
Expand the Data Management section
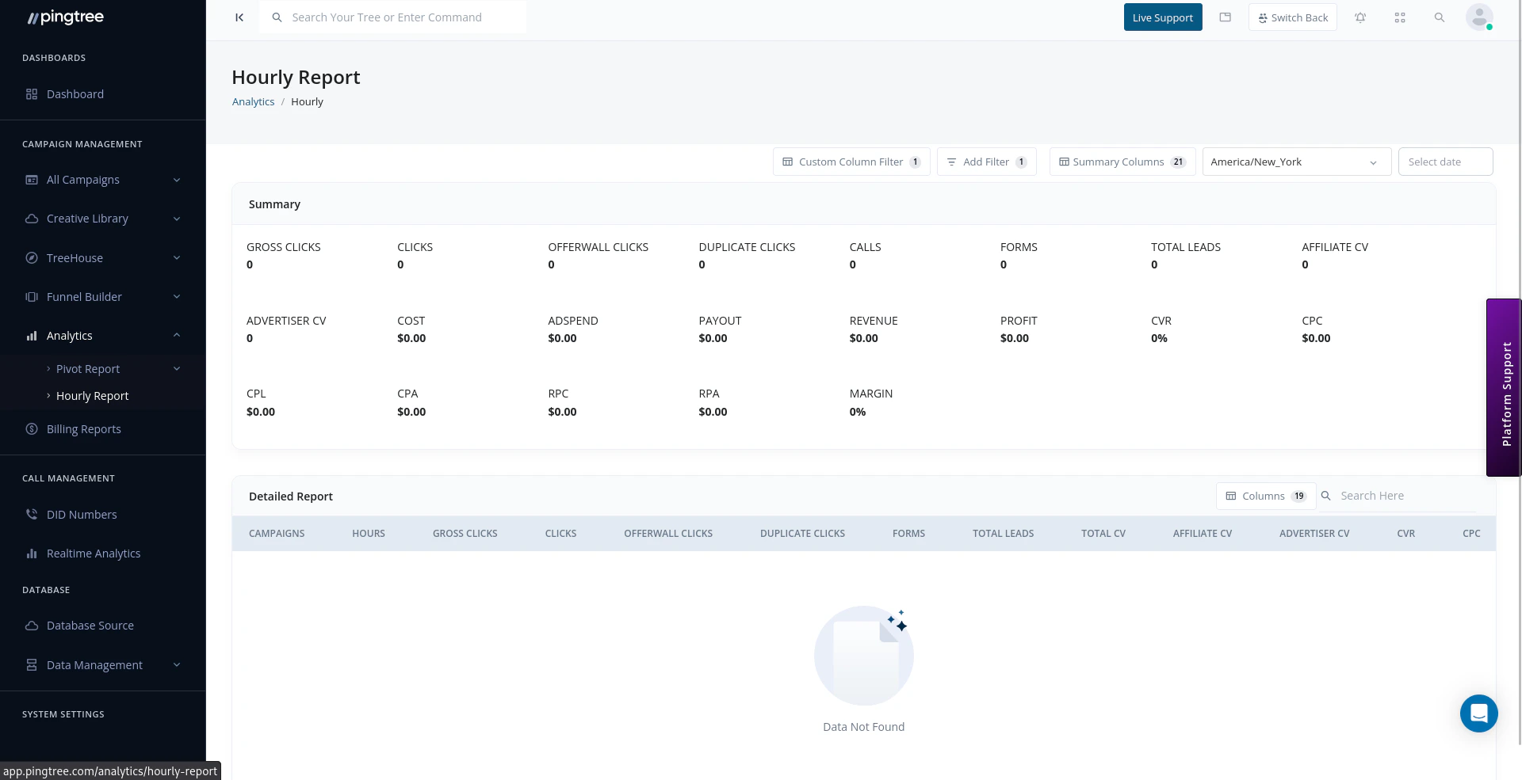coord(94,665)
